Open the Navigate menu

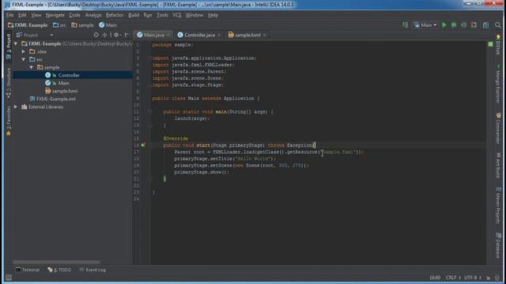click(x=55, y=15)
